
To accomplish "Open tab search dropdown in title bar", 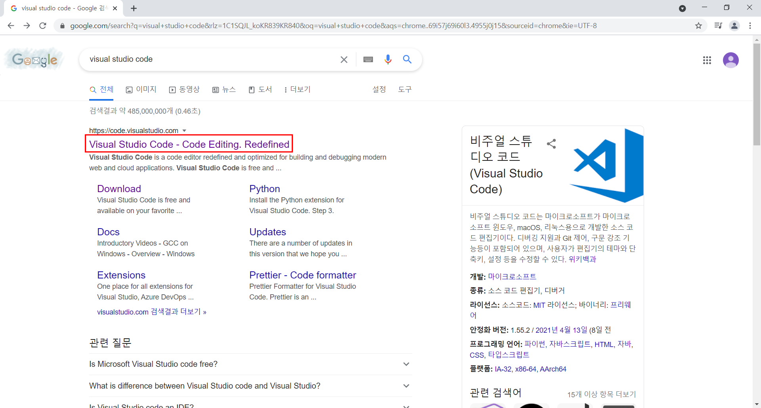I will tap(683, 8).
